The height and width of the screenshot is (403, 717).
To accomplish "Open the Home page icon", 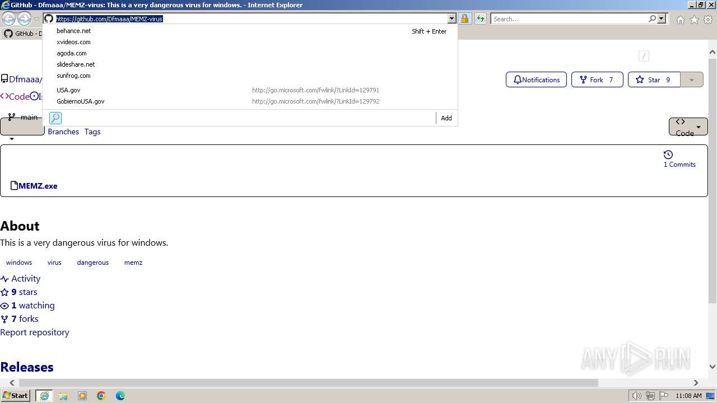I will [680, 20].
